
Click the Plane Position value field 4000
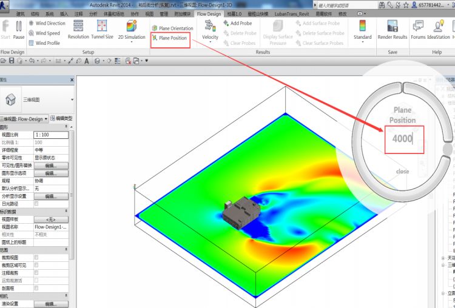[x=404, y=139]
